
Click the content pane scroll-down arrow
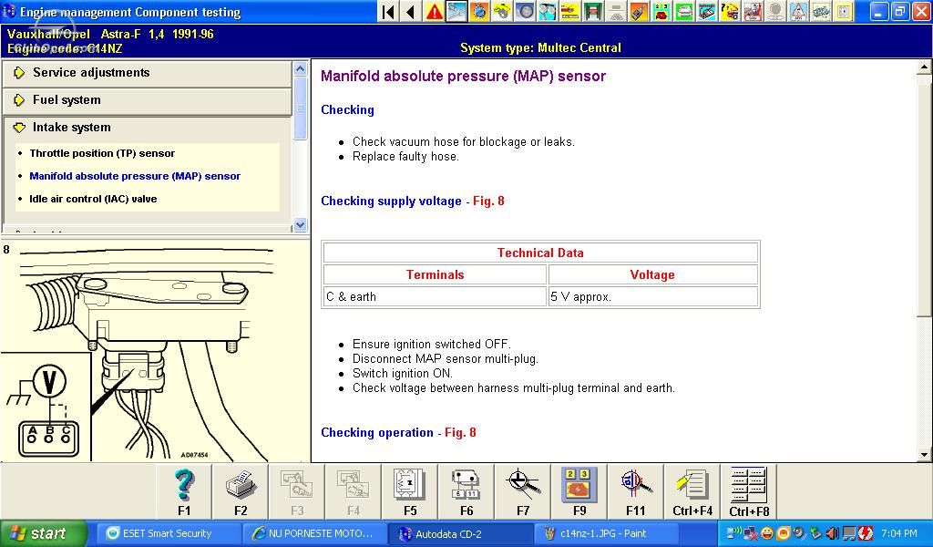924,455
